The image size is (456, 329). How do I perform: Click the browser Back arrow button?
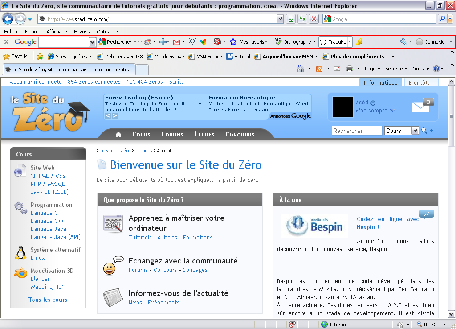8,19
